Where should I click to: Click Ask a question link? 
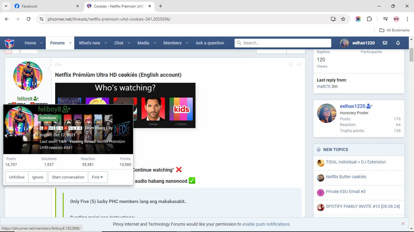(210, 43)
